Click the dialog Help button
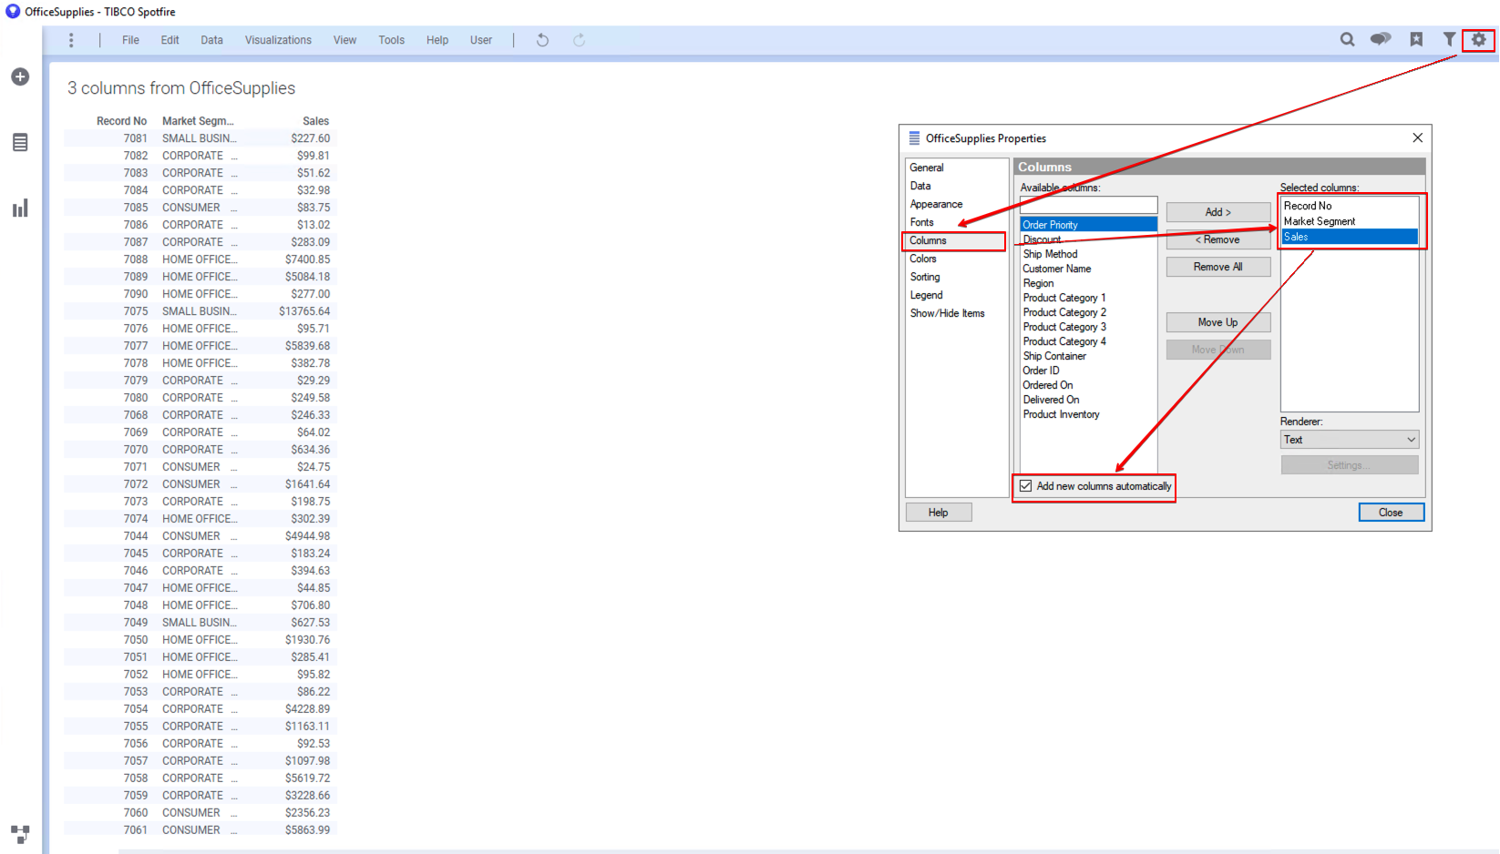 (939, 513)
